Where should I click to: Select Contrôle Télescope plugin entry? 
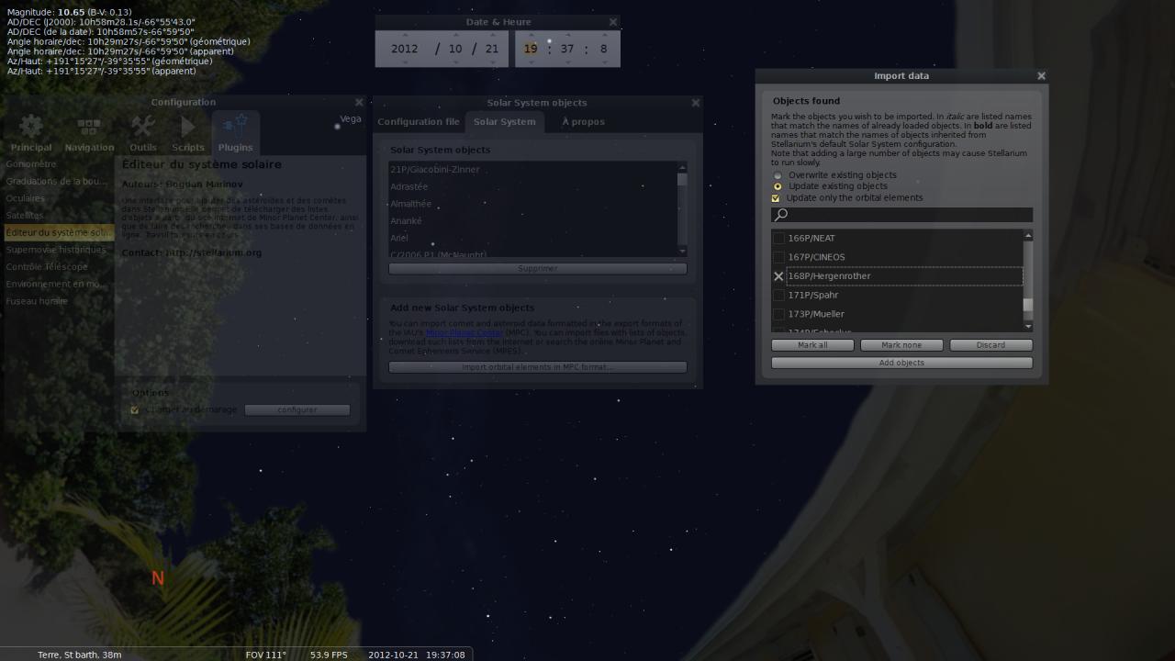point(59,267)
